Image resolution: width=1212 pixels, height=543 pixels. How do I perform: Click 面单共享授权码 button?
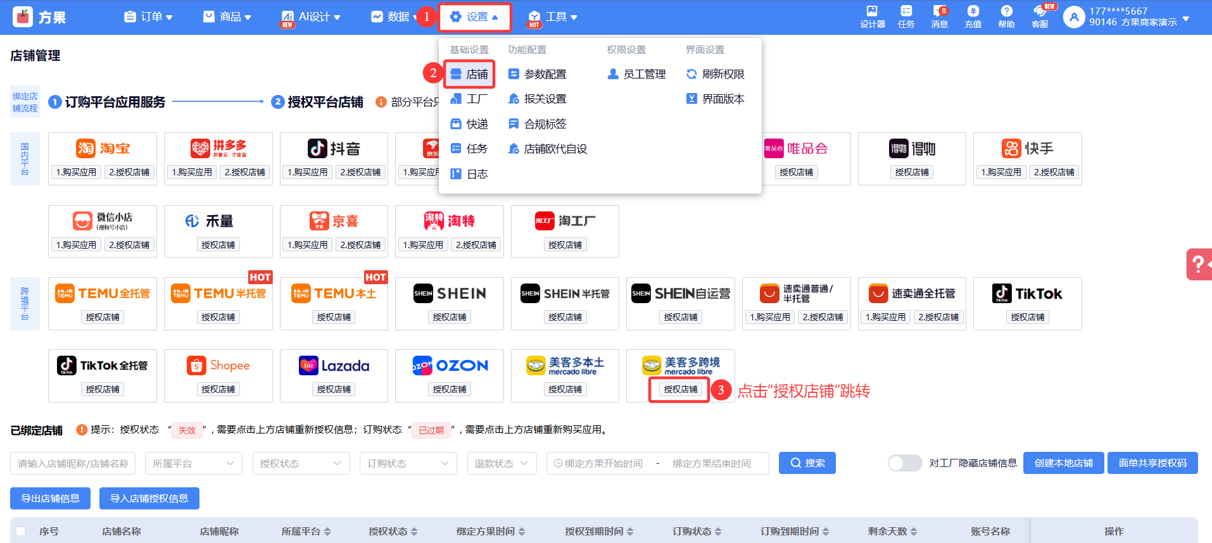click(x=1153, y=463)
